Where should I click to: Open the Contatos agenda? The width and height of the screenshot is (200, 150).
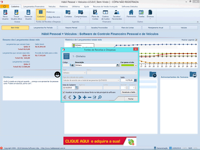(68, 14)
